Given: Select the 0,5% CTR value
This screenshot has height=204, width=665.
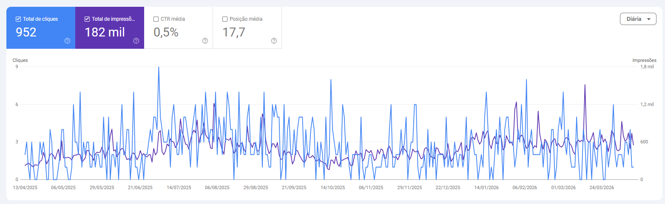Looking at the screenshot, I should 166,32.
